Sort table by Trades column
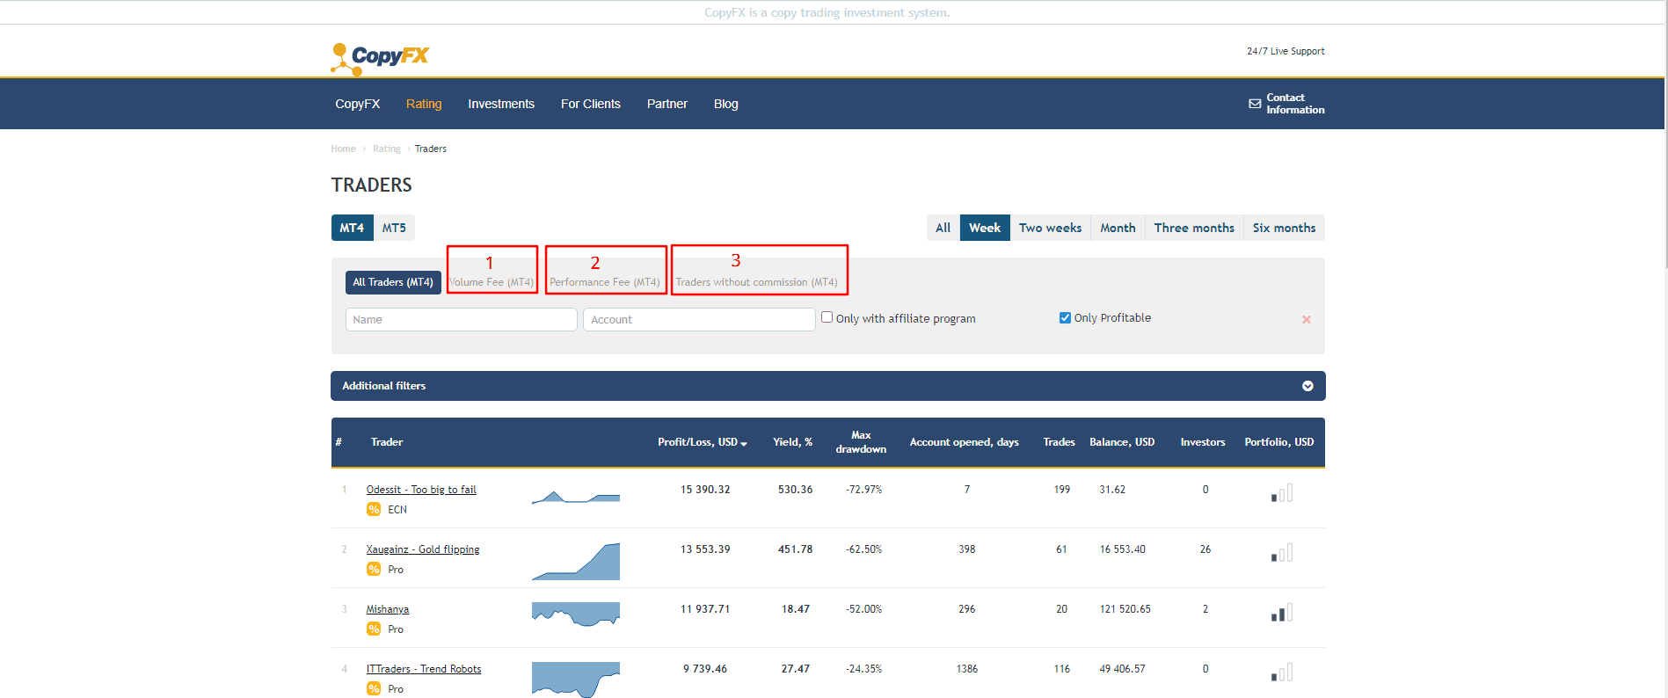The width and height of the screenshot is (1668, 698). (x=1059, y=442)
